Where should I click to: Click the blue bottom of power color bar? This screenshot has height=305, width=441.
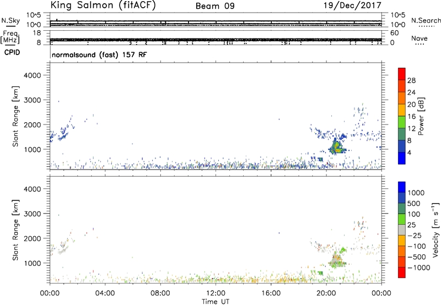pos(402,158)
